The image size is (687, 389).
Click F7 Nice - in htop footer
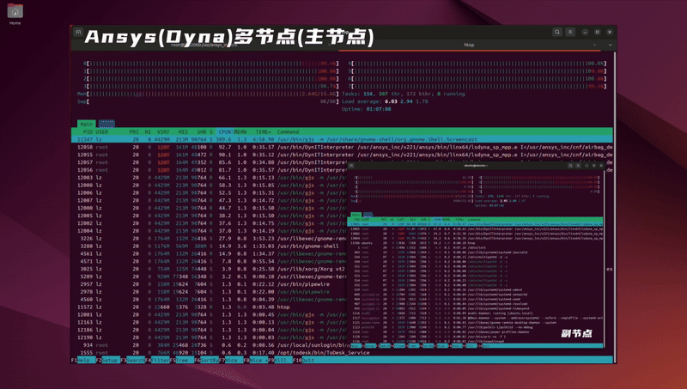[x=231, y=360]
